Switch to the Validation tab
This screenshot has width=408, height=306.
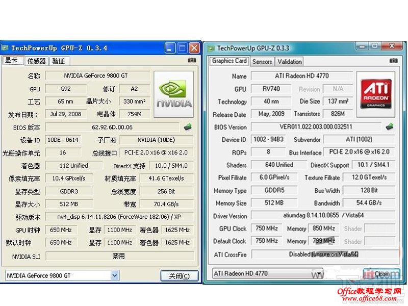[x=289, y=62]
